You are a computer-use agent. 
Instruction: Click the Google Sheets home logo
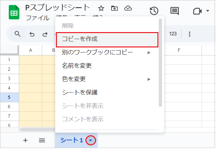click(14, 12)
